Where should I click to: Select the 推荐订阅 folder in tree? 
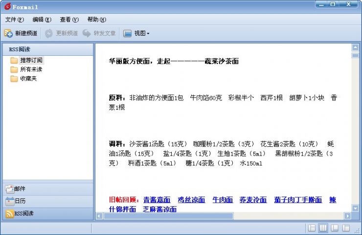click(x=31, y=60)
